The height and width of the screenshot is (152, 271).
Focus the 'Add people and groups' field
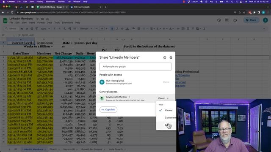[135, 67]
